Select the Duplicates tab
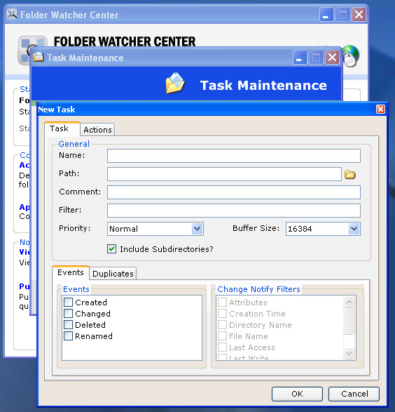The height and width of the screenshot is (412, 395). tap(113, 274)
